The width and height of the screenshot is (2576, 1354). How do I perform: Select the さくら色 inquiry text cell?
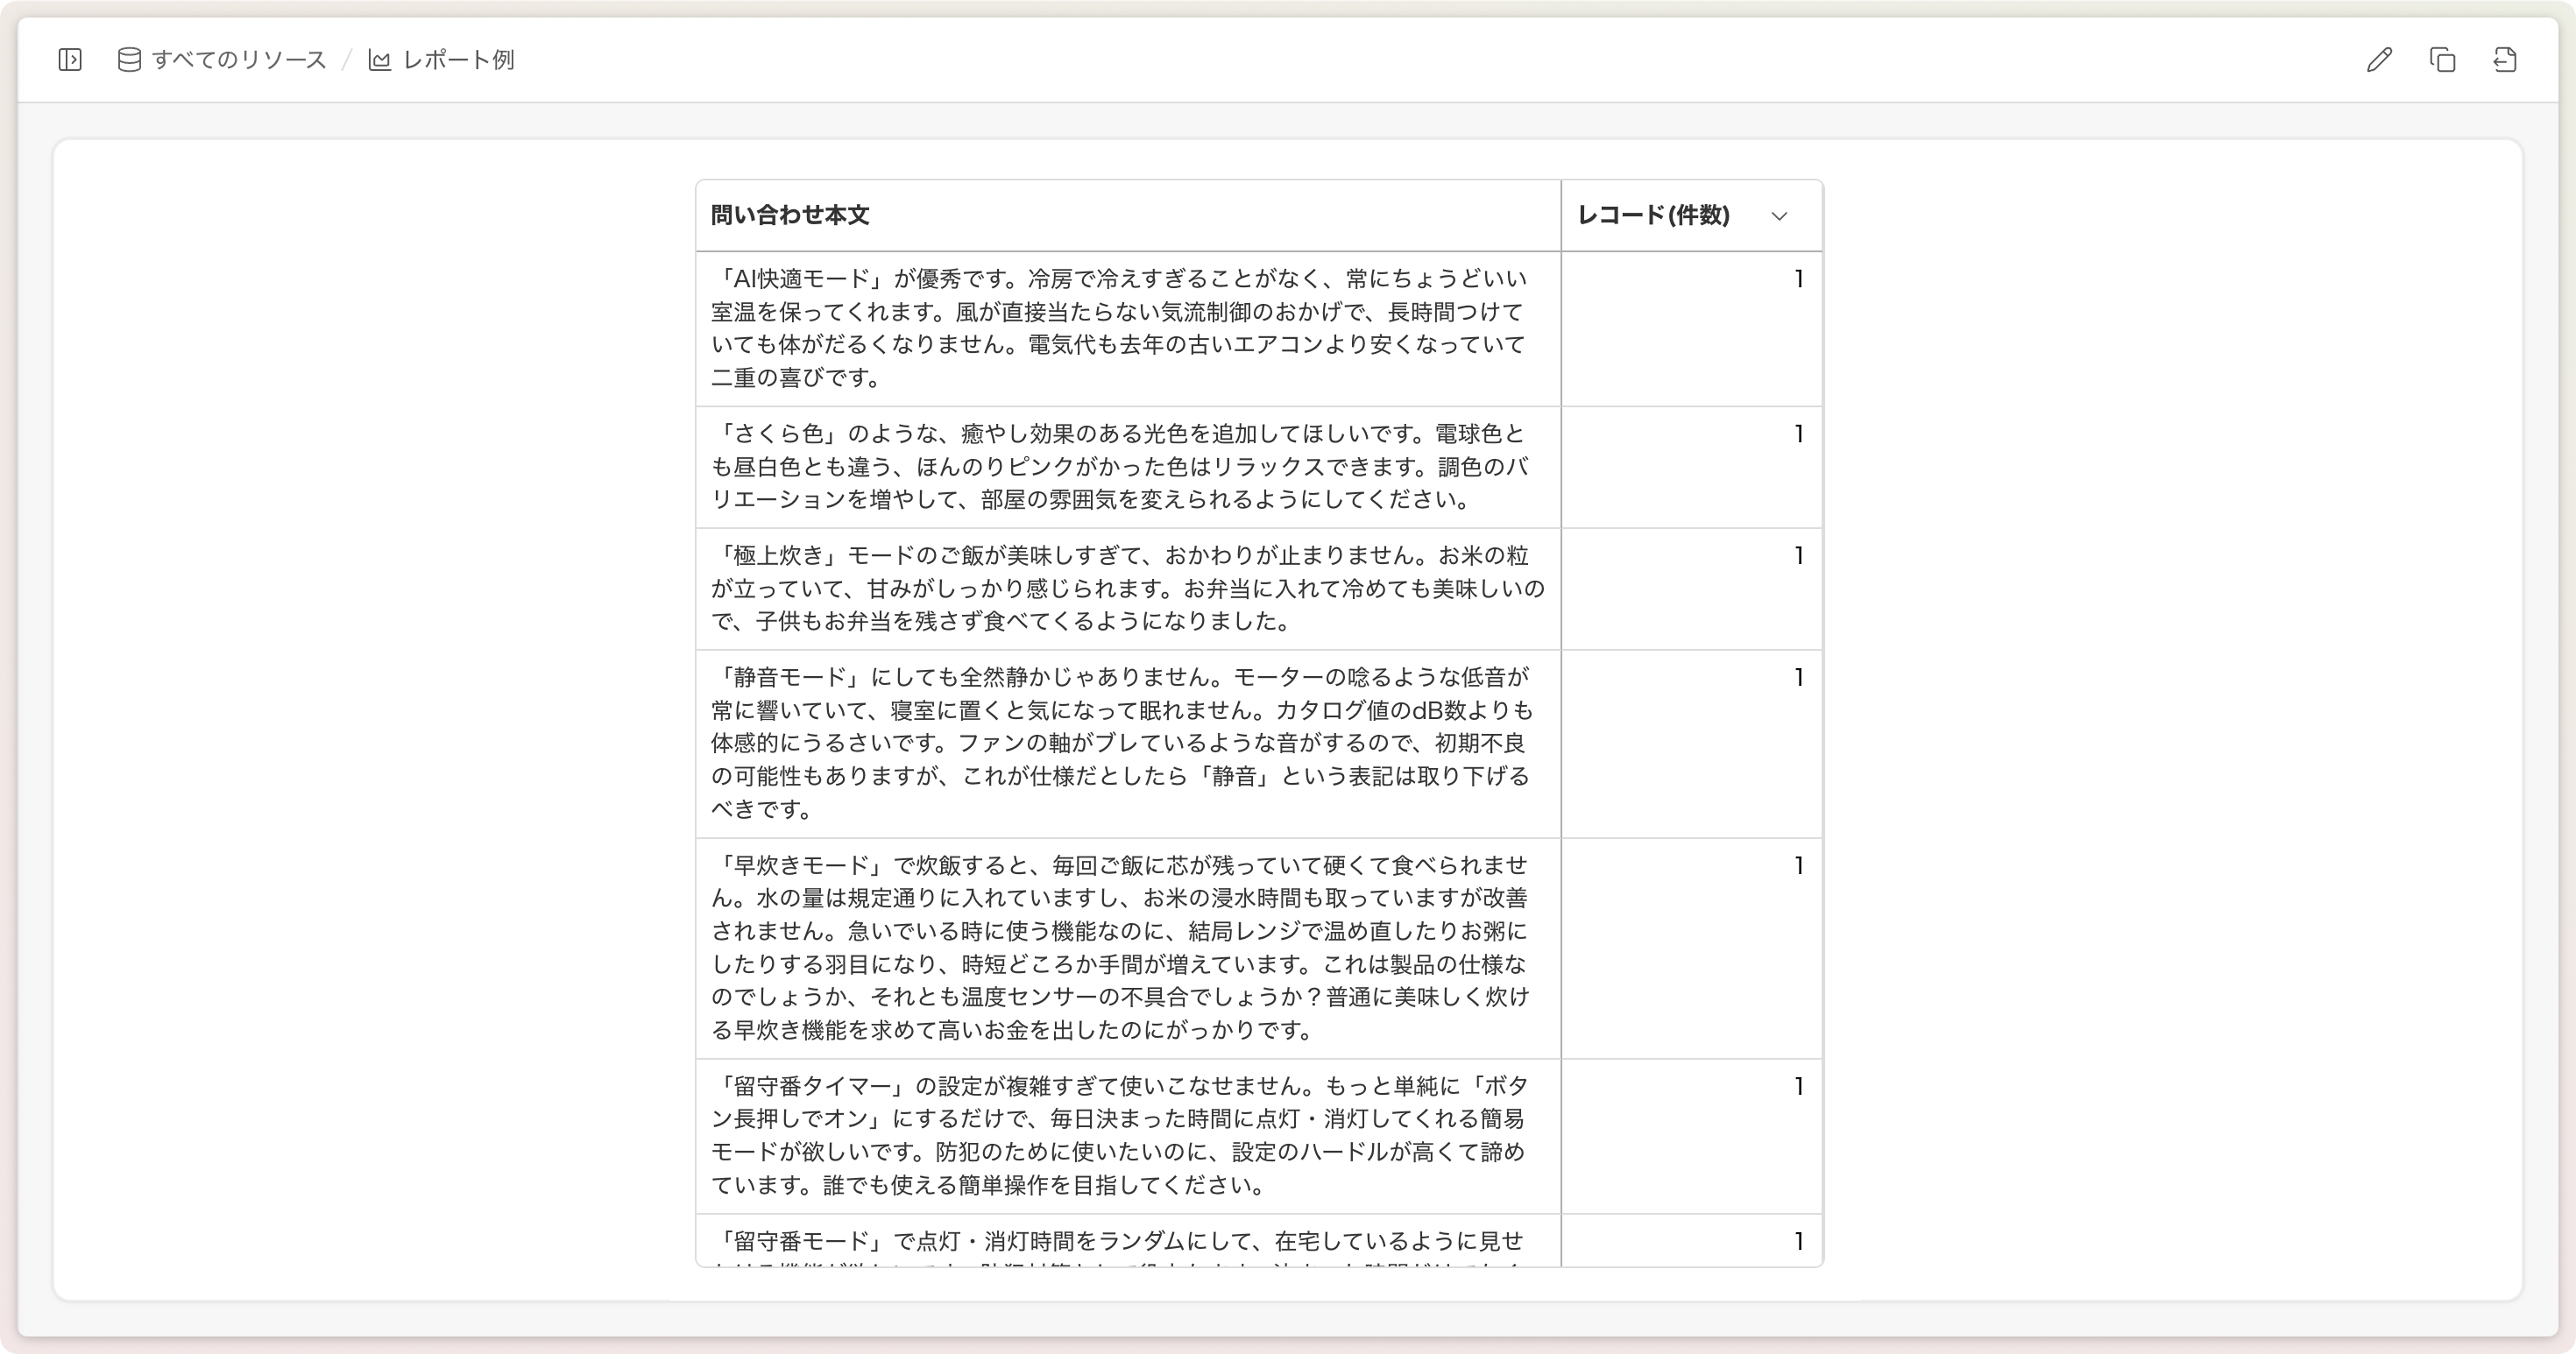(x=1128, y=467)
